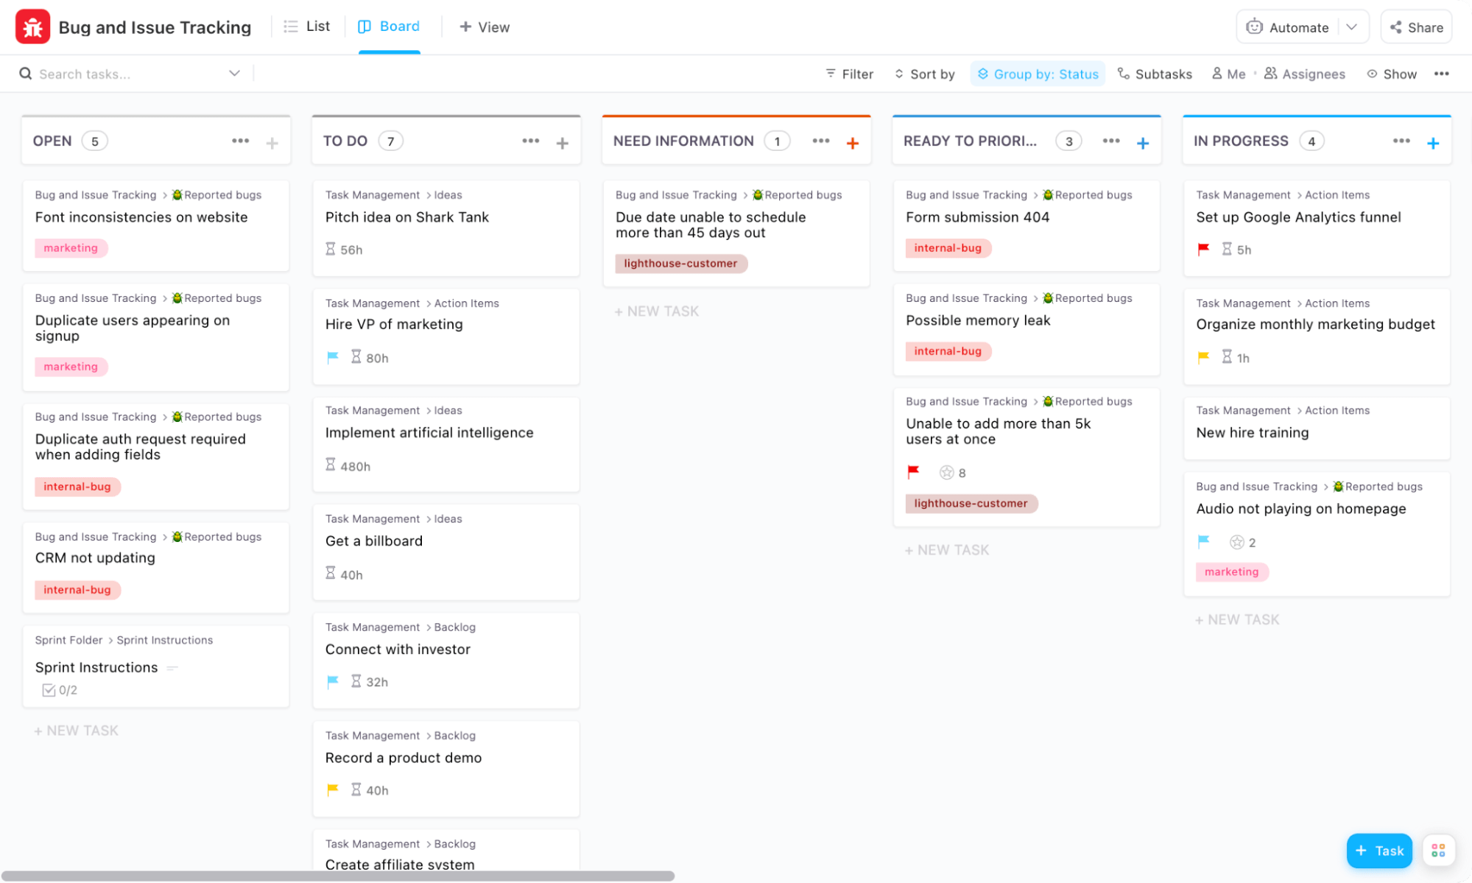Click the Share button to share board
This screenshot has height=883, width=1472.
point(1418,27)
